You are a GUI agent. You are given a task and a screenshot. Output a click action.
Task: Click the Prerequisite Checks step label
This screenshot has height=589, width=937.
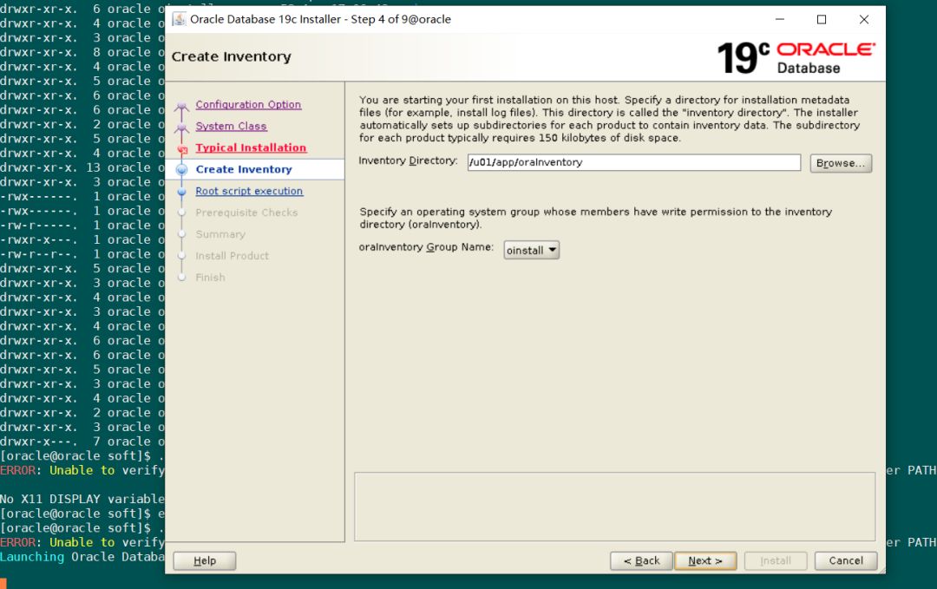(x=246, y=213)
